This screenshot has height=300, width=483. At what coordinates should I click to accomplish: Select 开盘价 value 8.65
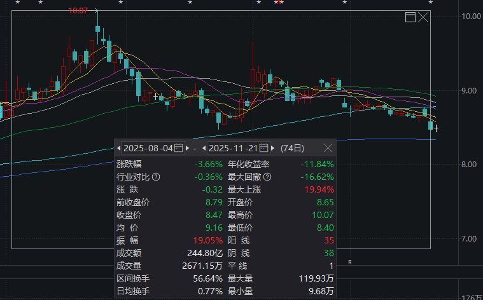click(x=326, y=203)
